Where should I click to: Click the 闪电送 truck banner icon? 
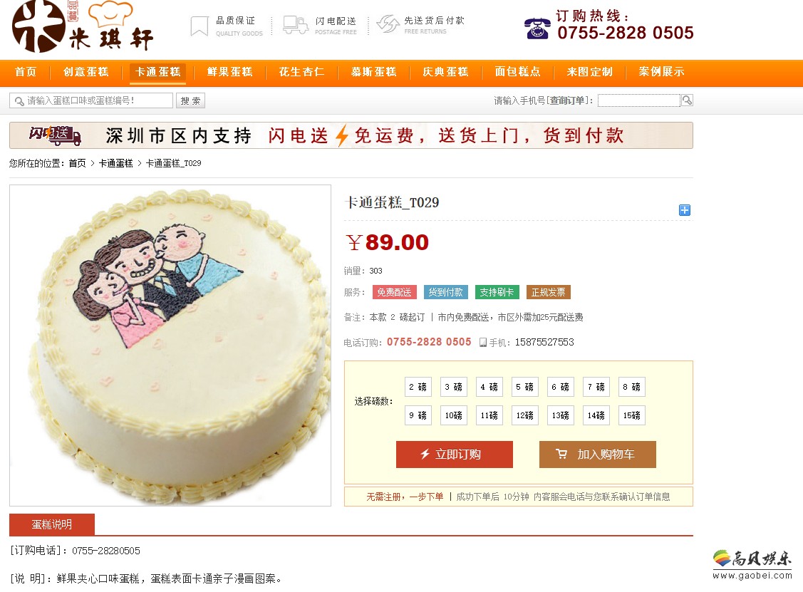[55, 135]
